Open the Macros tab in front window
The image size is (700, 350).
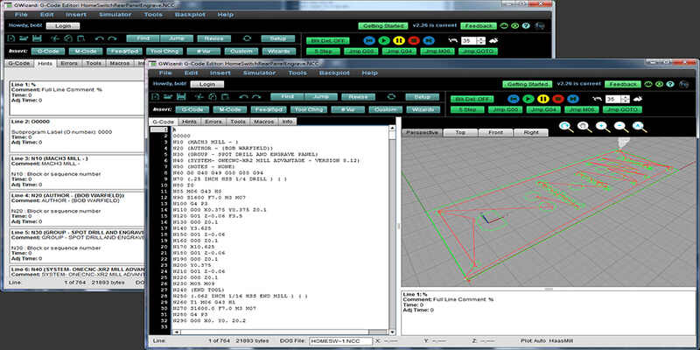[263, 122]
